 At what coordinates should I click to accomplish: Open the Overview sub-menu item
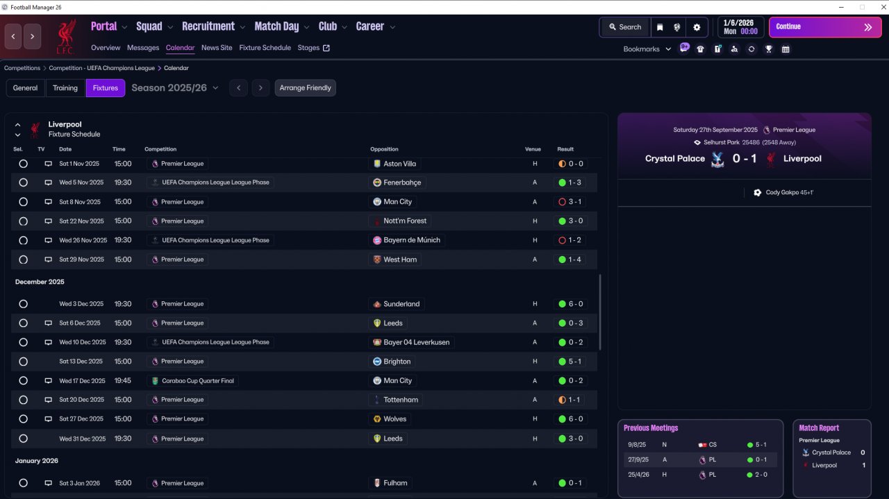coord(106,48)
